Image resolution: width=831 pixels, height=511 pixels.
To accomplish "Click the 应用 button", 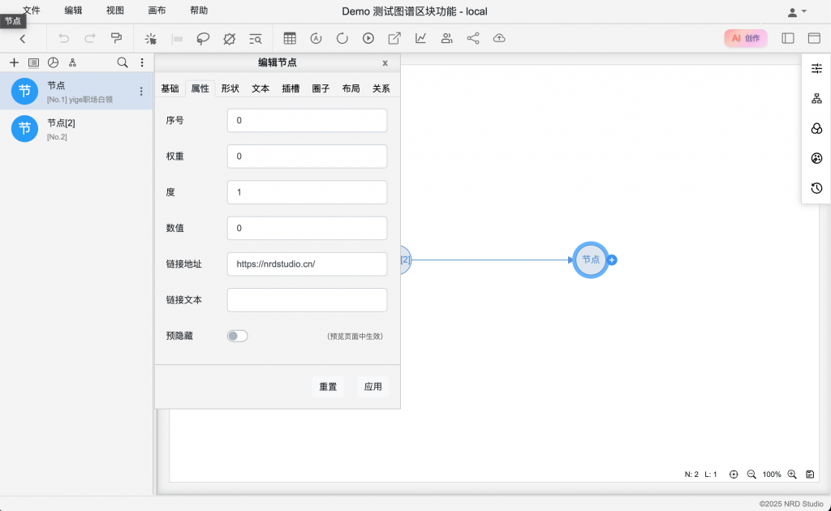I will coord(372,387).
